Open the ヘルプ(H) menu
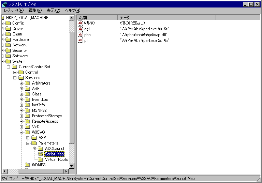Image resolution: width=262 pixels, height=183 pixels. [73, 11]
